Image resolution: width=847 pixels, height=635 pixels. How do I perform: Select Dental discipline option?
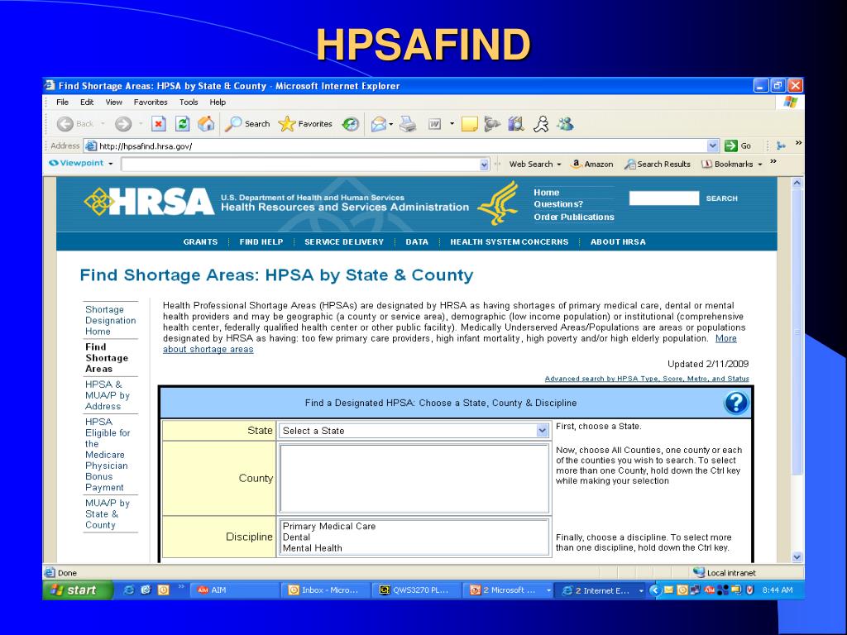[297, 537]
